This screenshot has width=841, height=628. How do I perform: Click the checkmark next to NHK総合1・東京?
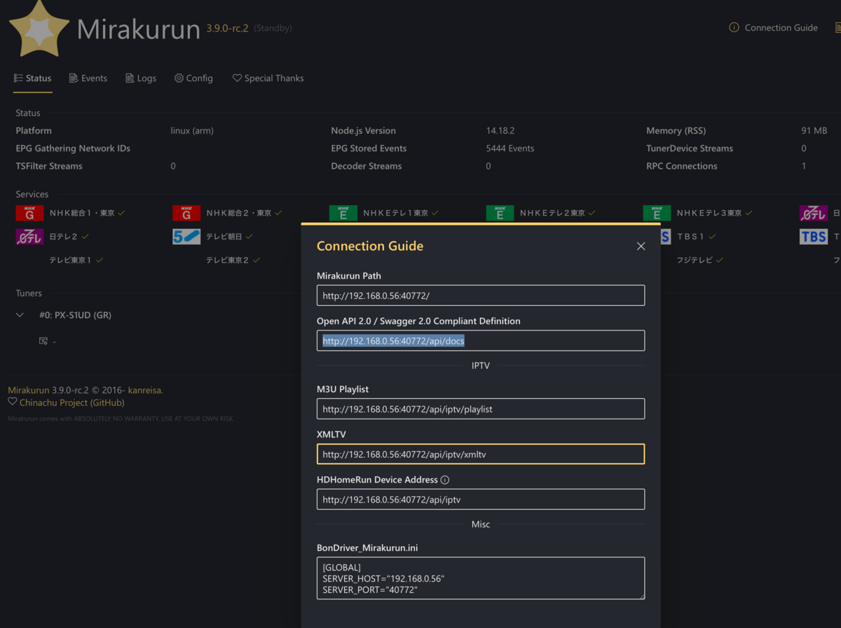click(x=122, y=213)
